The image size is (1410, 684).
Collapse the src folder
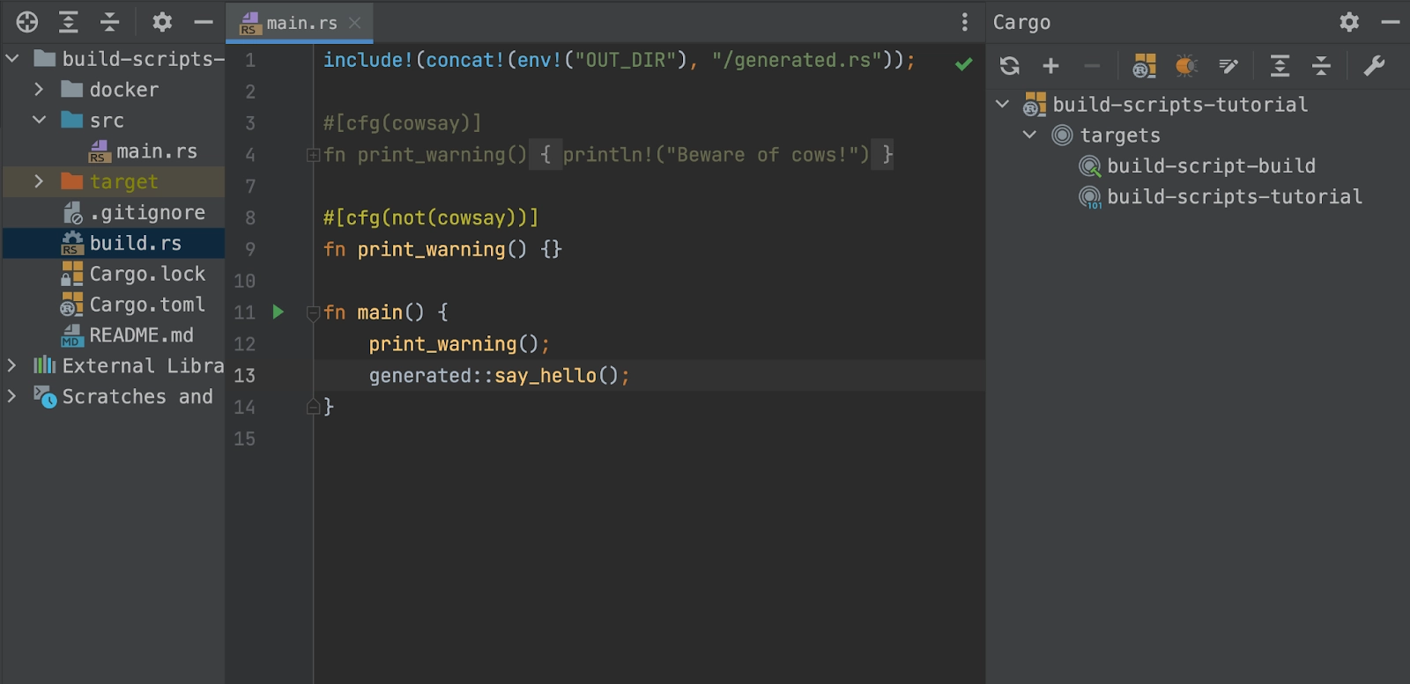pos(39,120)
